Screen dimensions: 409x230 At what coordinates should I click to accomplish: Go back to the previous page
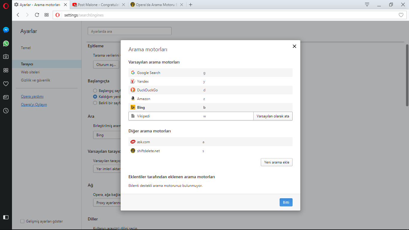(18, 15)
